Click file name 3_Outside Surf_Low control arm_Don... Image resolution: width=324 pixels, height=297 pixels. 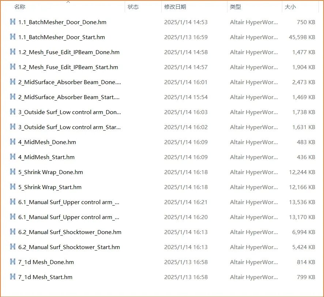coord(69,112)
